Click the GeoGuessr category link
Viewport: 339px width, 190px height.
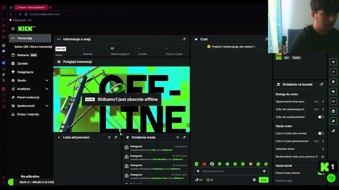[x=158, y=169]
